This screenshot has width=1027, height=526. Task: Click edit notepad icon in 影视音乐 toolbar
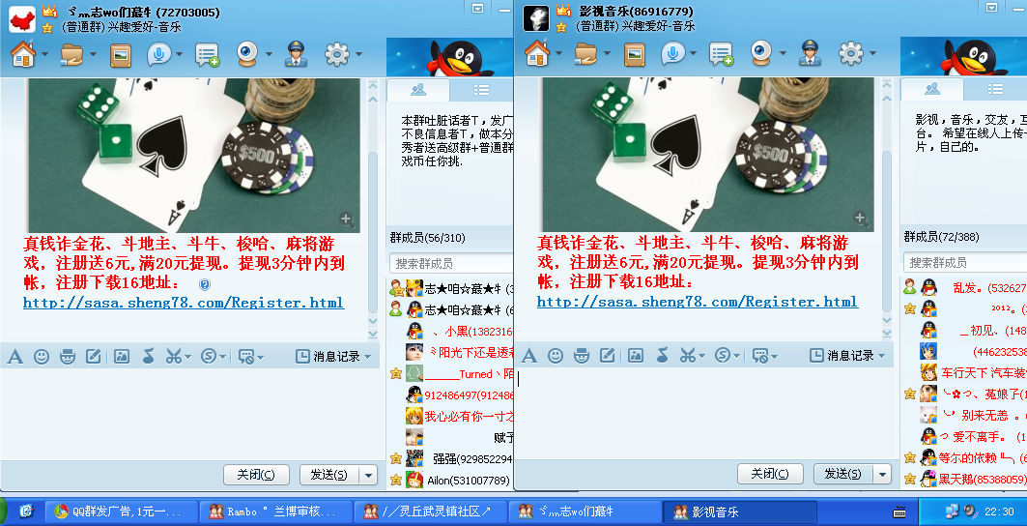[x=608, y=356]
